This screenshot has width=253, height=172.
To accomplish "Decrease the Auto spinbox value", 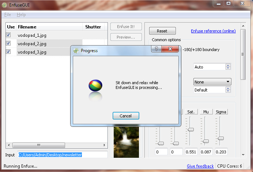I will pyautogui.click(x=228, y=68).
